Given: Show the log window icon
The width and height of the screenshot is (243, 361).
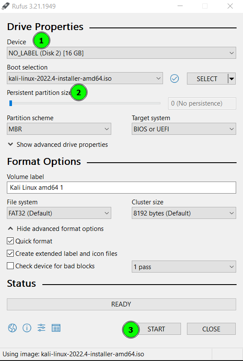Looking at the screenshot, I should pyautogui.click(x=56, y=328).
